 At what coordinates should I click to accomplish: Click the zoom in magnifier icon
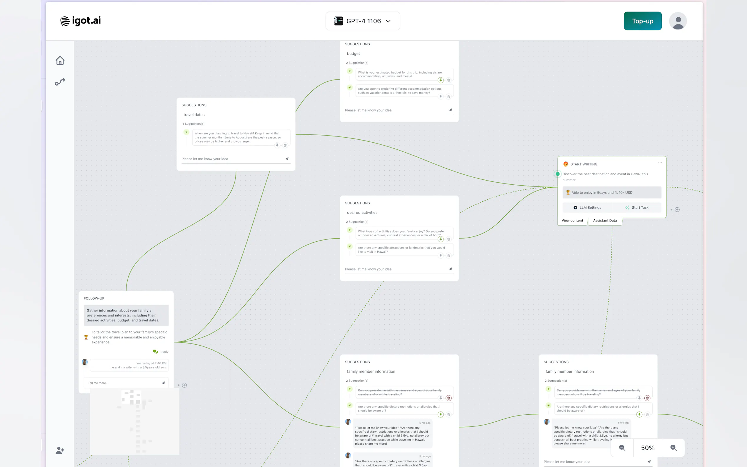pos(673,448)
